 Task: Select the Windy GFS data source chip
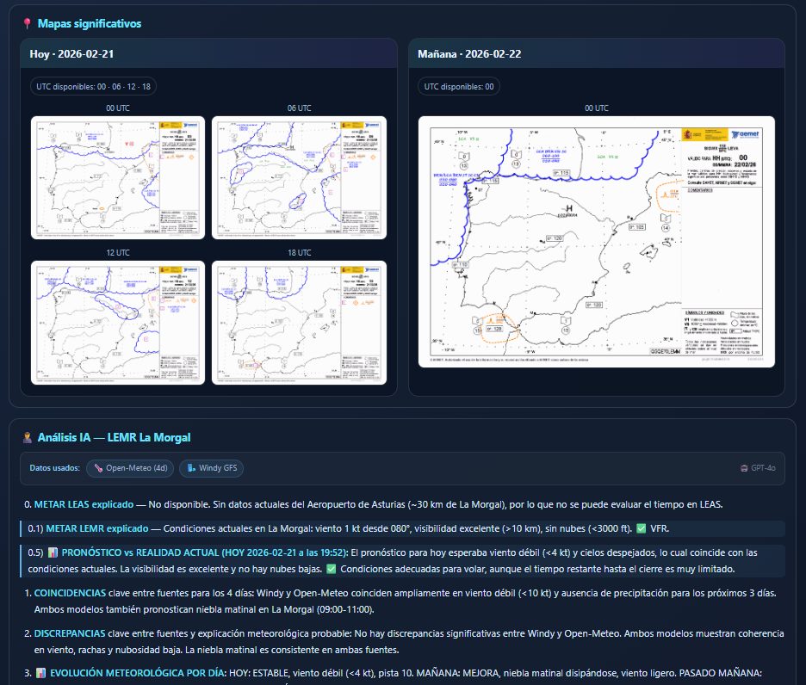[x=212, y=469]
